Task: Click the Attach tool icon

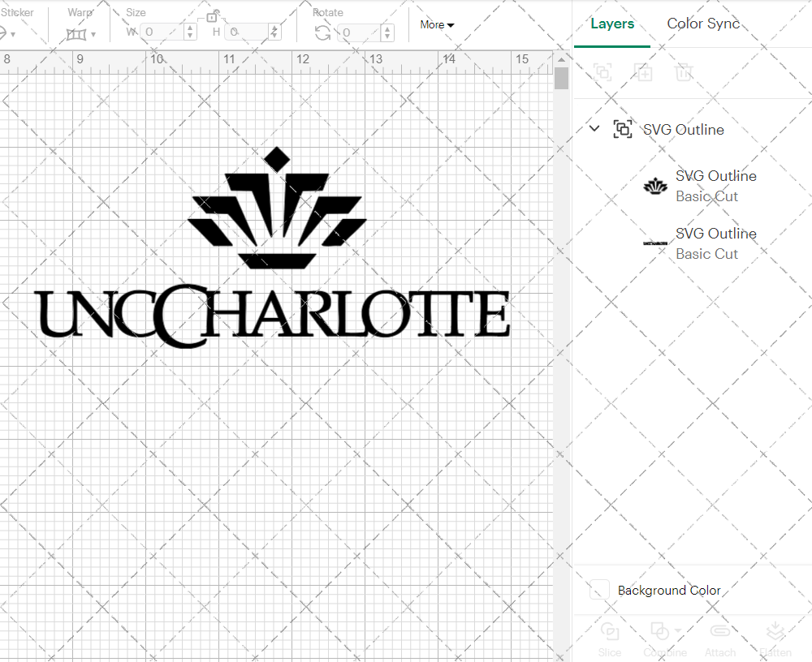Action: coord(720,631)
